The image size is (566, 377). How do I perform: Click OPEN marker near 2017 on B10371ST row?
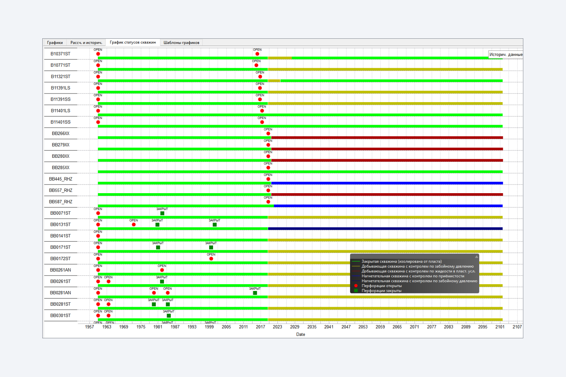(257, 54)
